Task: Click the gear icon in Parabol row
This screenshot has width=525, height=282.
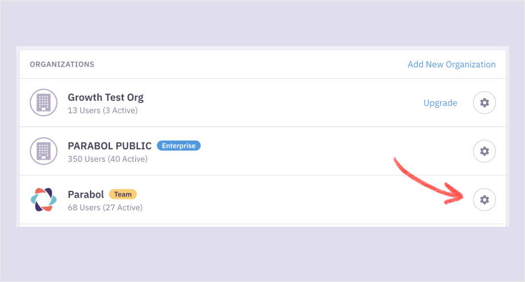Action: tap(485, 199)
